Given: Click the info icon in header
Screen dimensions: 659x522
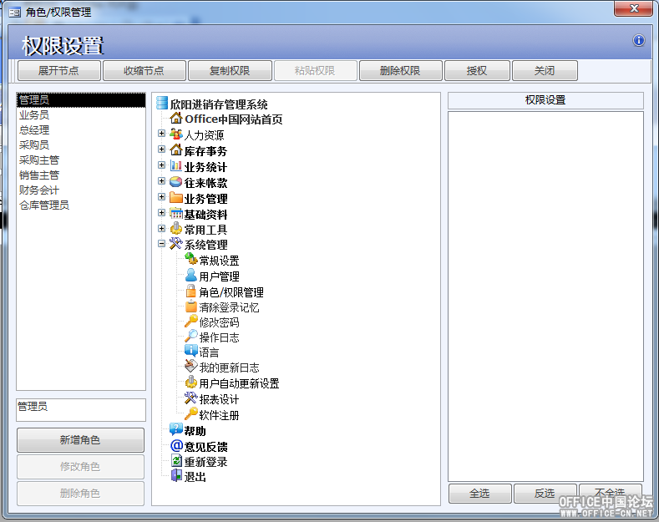Looking at the screenshot, I should tap(638, 40).
